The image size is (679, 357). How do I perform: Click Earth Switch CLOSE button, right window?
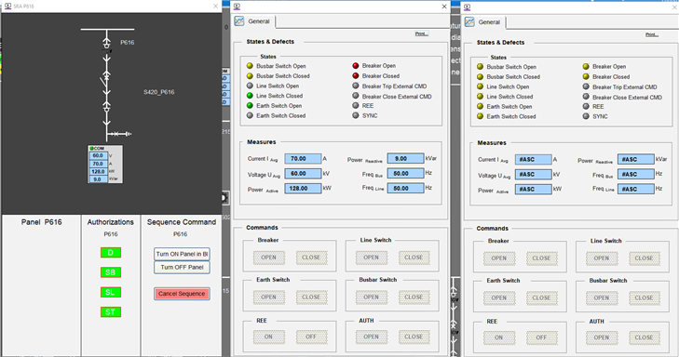coord(541,298)
